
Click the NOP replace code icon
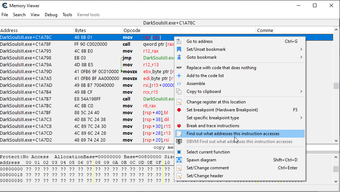pyautogui.click(x=179, y=68)
